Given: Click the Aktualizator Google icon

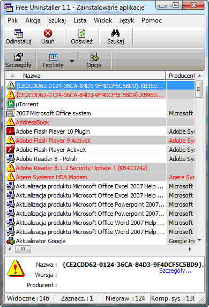Looking at the screenshot, I should tap(11, 241).
